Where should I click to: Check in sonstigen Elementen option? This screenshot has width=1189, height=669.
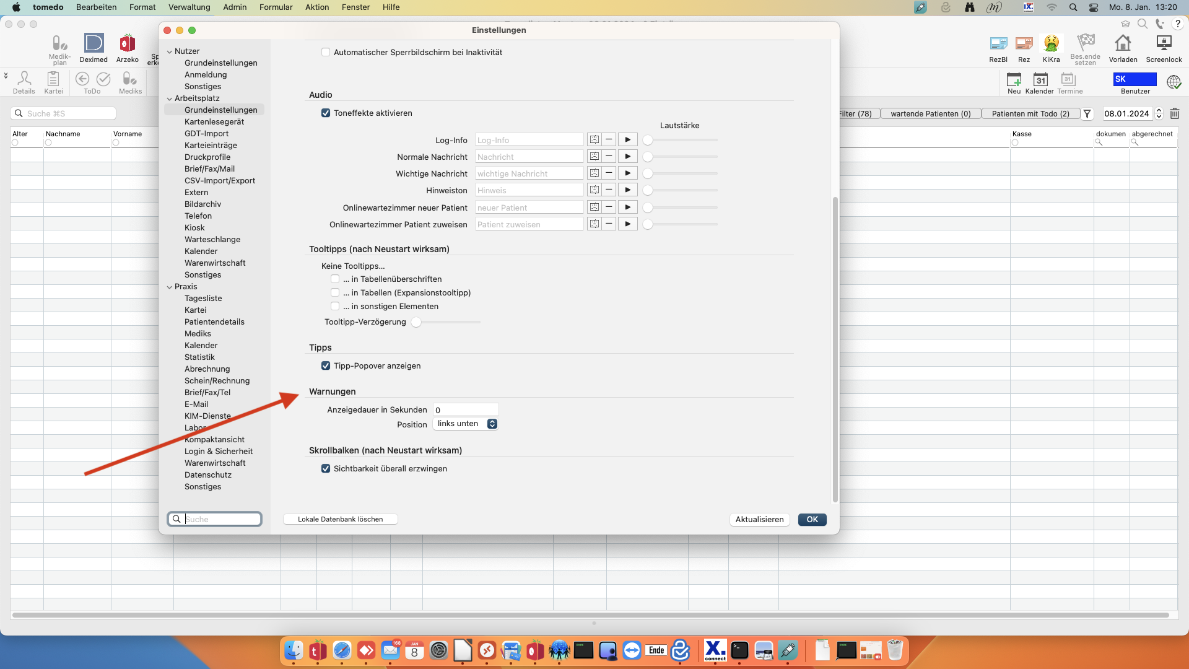click(x=335, y=306)
